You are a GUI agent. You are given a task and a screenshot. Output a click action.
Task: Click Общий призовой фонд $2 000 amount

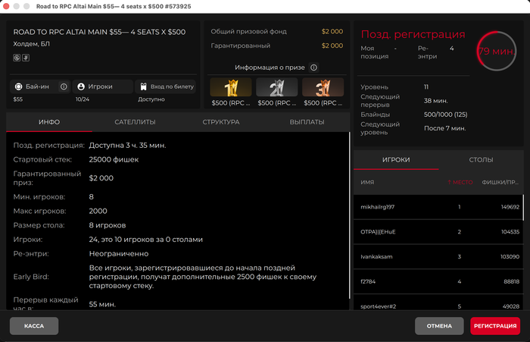(332, 32)
